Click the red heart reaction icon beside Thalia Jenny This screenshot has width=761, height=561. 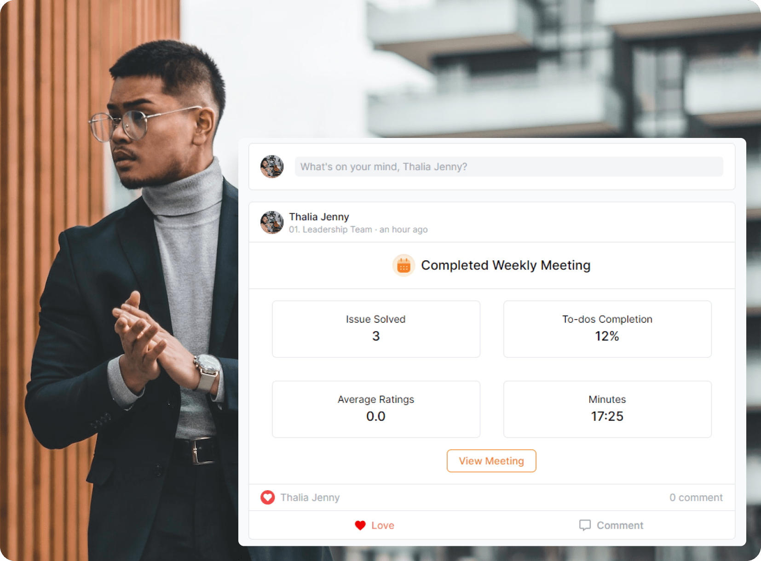pos(268,498)
